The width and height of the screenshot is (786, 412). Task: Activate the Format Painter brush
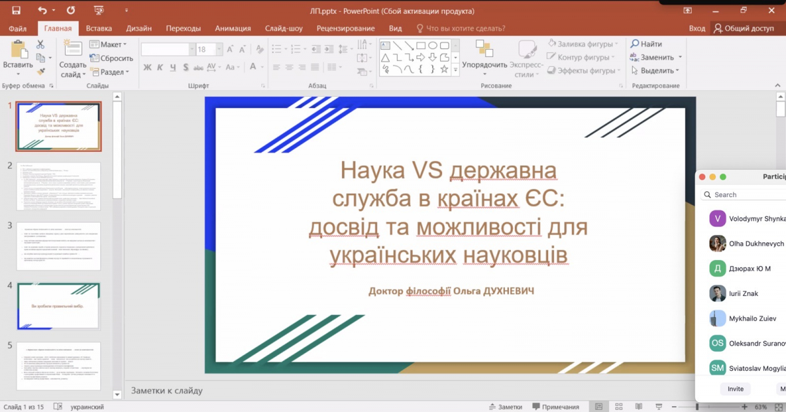pyautogui.click(x=41, y=71)
